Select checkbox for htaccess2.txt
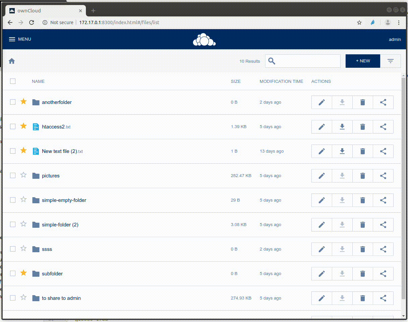Screen dimensions: 408x322 13,126
